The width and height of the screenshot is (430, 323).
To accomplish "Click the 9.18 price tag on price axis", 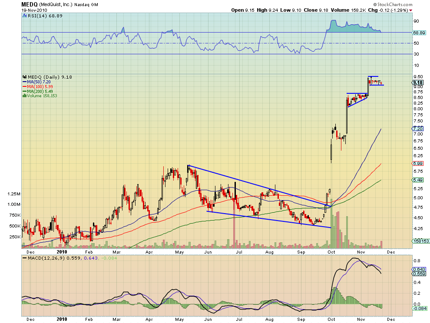I will coord(418,82).
